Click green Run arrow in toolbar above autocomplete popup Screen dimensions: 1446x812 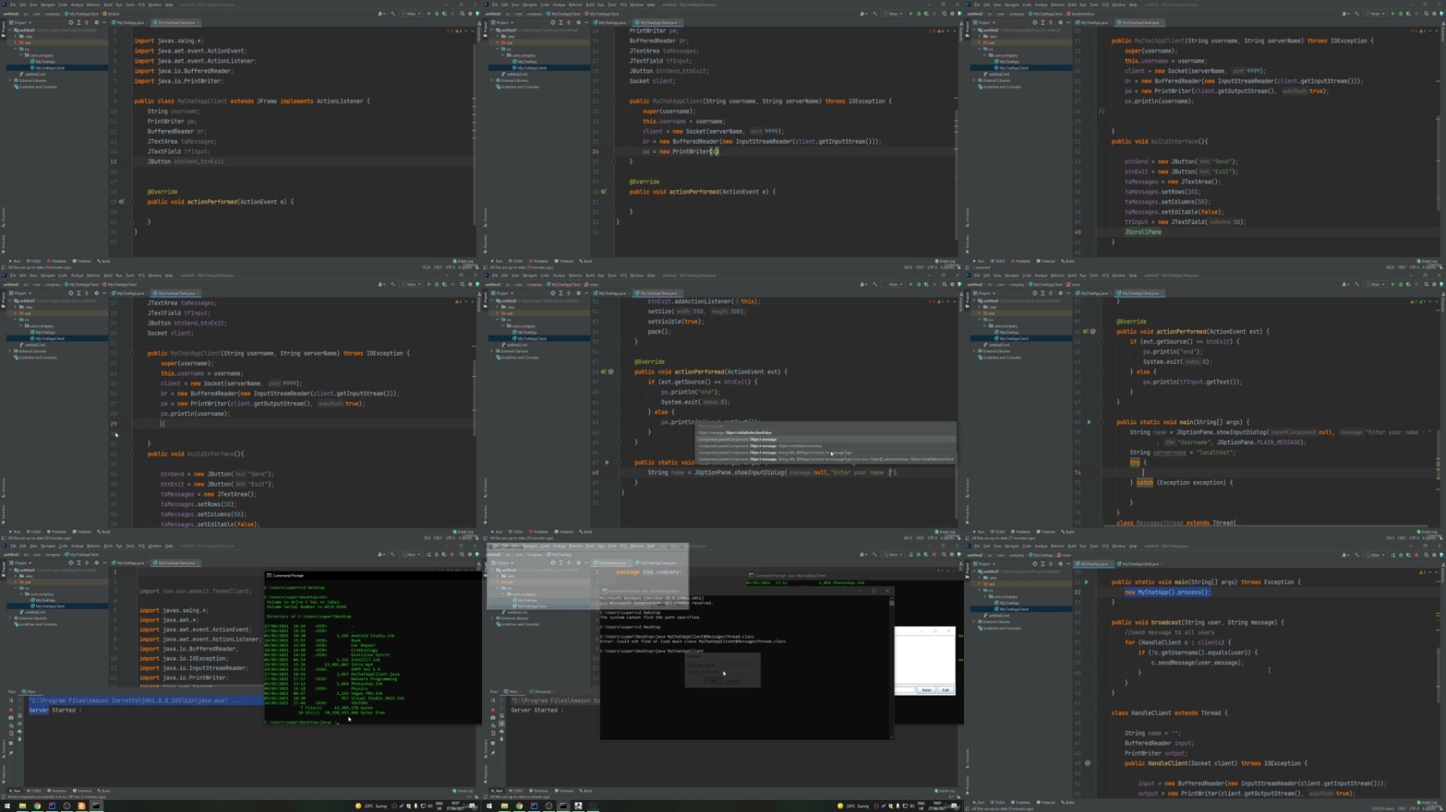pos(910,284)
